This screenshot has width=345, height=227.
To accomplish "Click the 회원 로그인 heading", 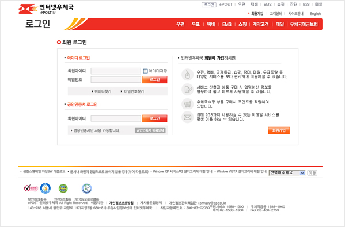I will coord(74,42).
